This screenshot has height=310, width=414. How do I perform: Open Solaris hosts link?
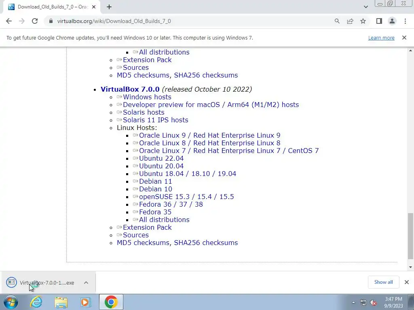(144, 112)
